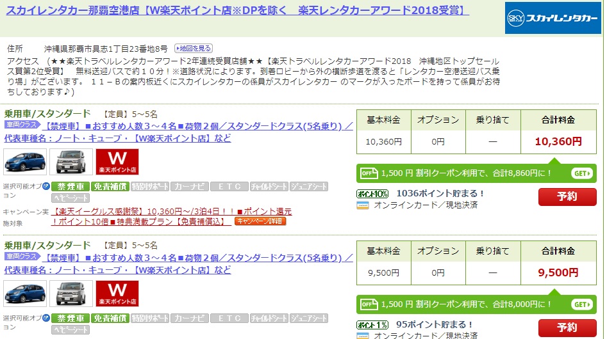
Task: Select the 禁煙車 option tag in second plan
Action: pos(71,318)
